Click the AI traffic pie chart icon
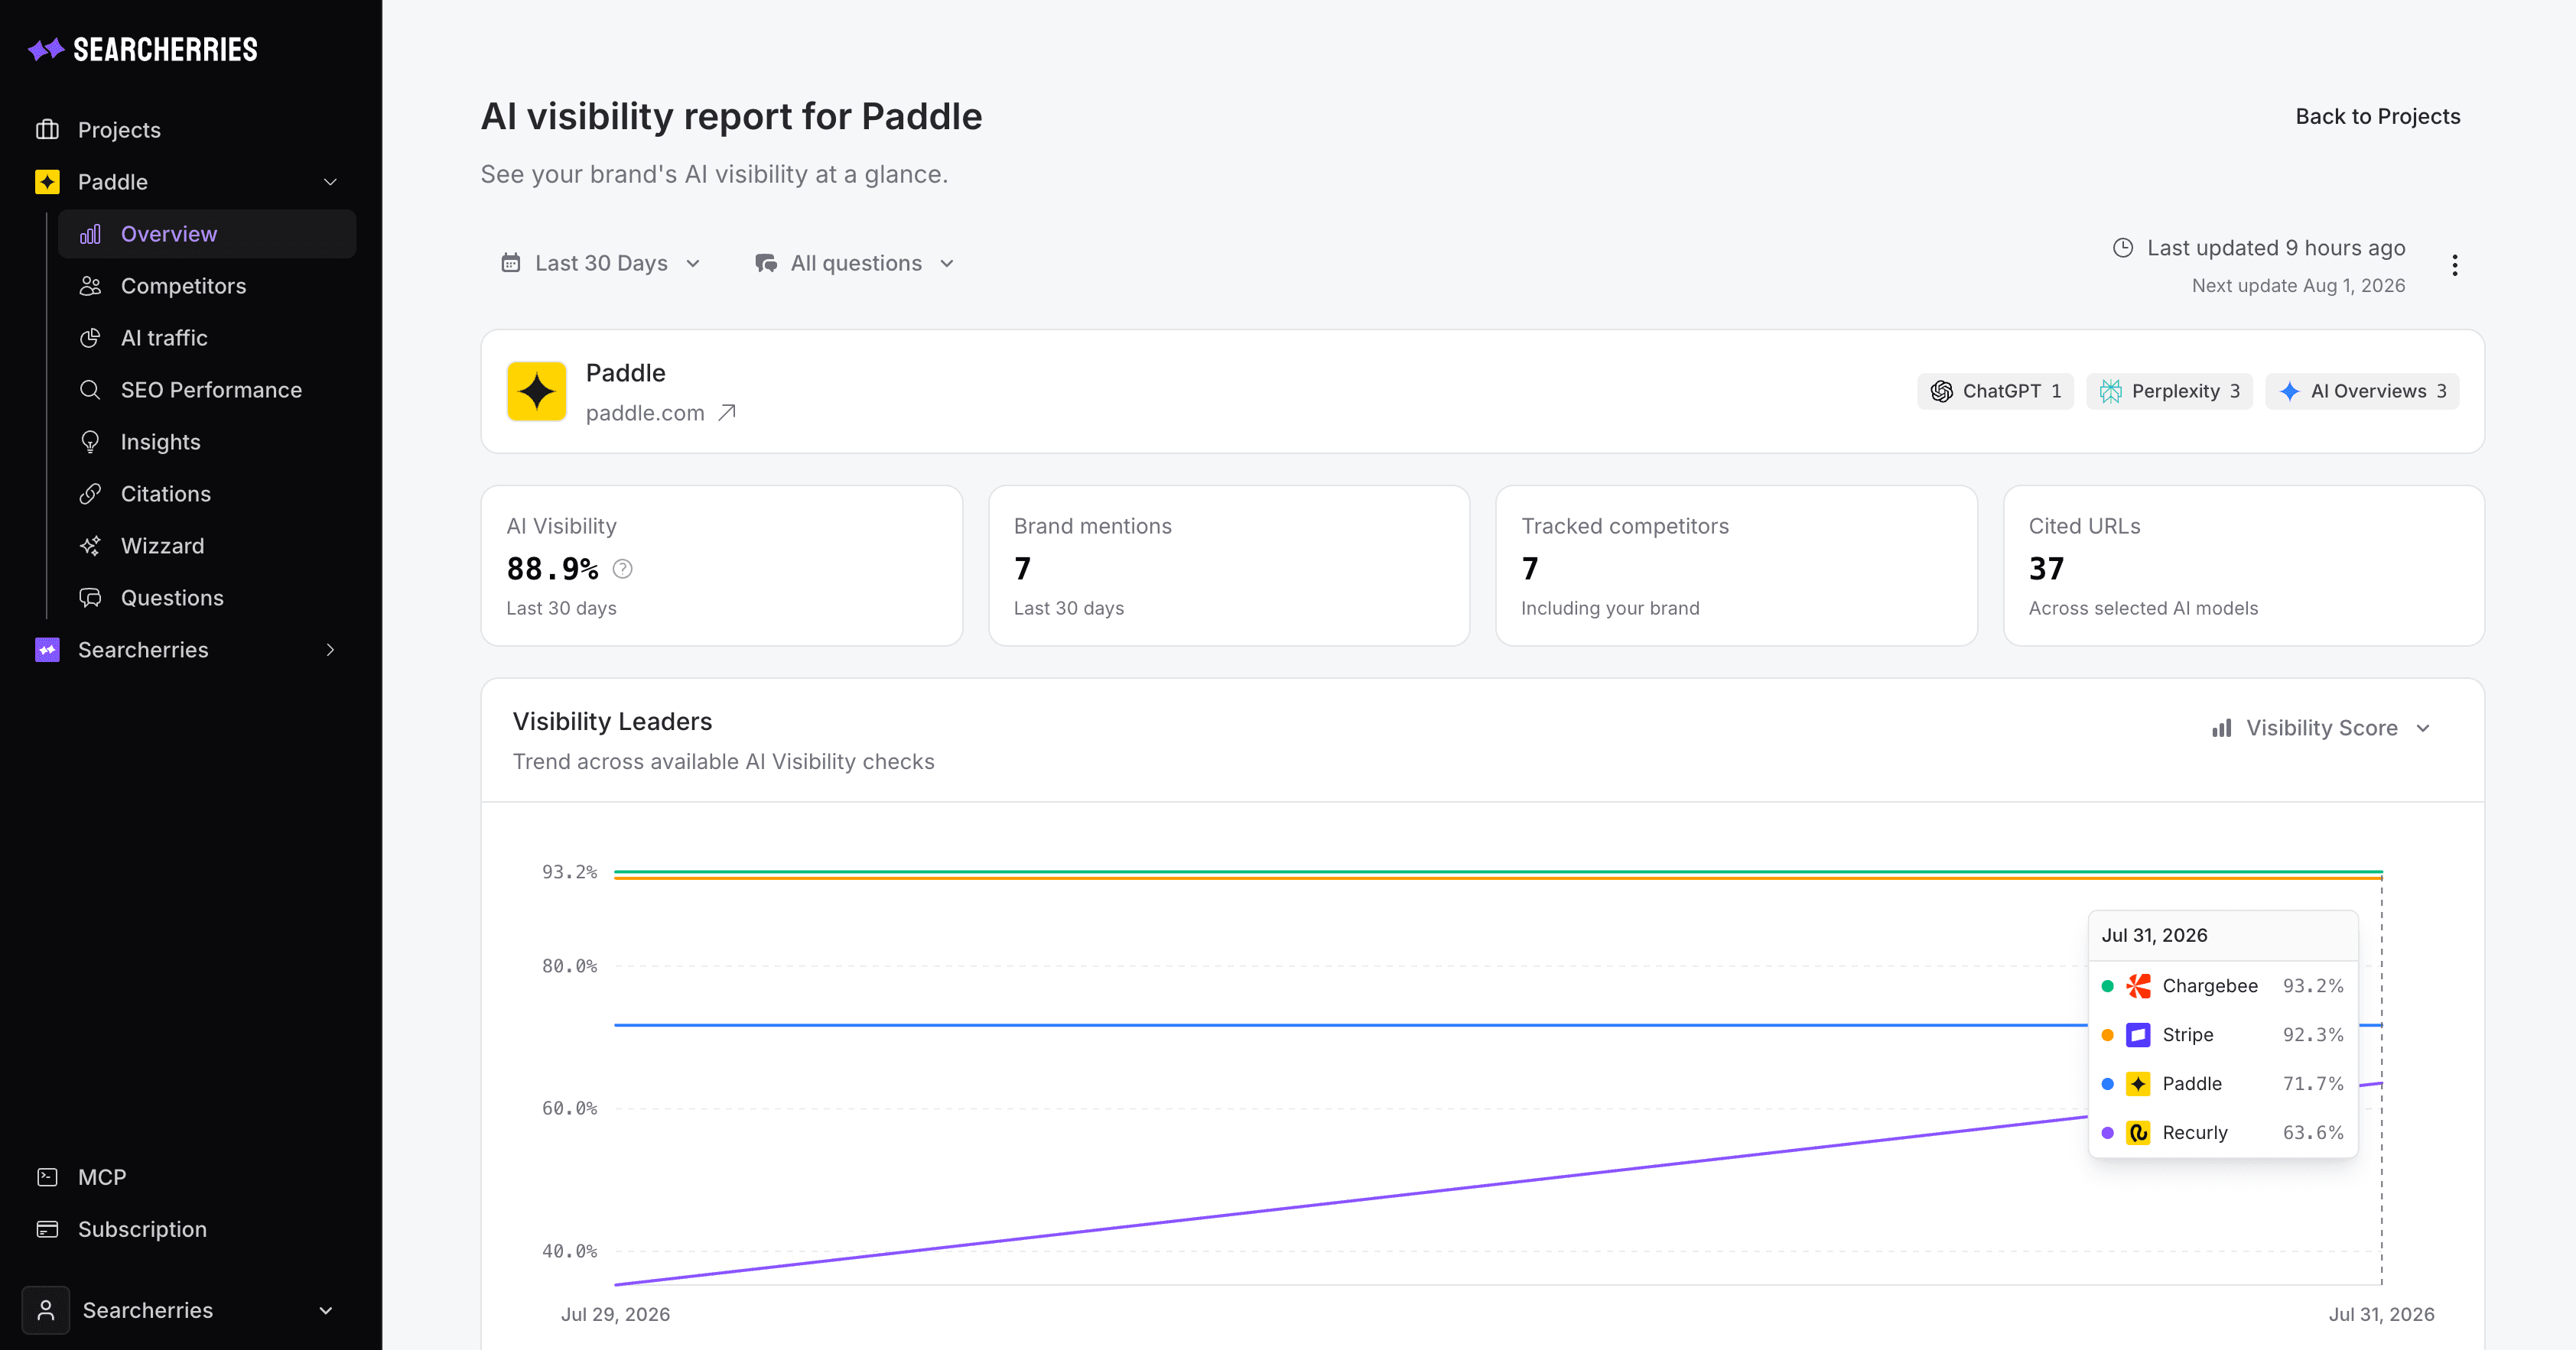 tap(90, 338)
